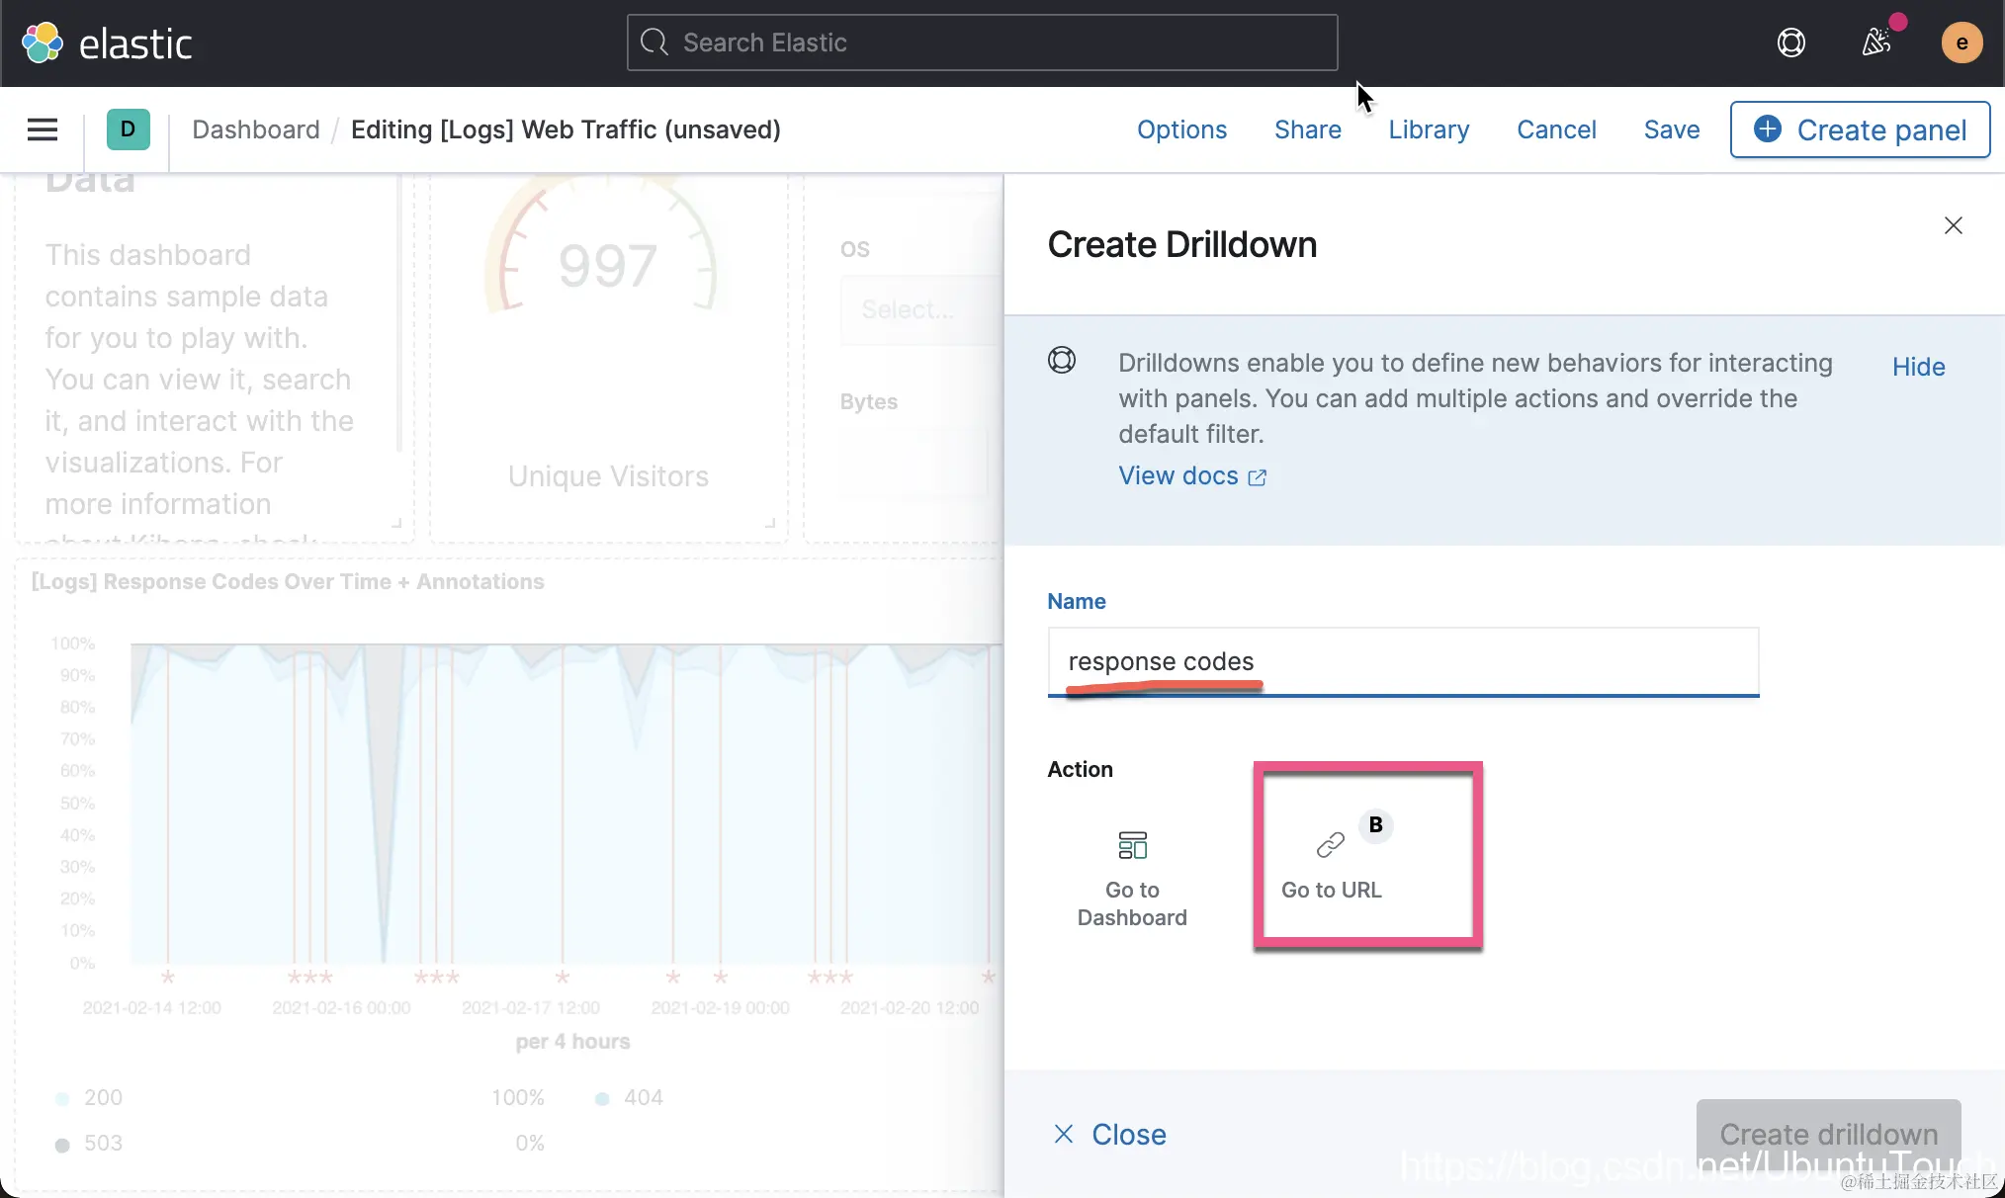Hide the drilldowns help callout
Viewport: 2005px width, 1198px height.
(x=1918, y=367)
